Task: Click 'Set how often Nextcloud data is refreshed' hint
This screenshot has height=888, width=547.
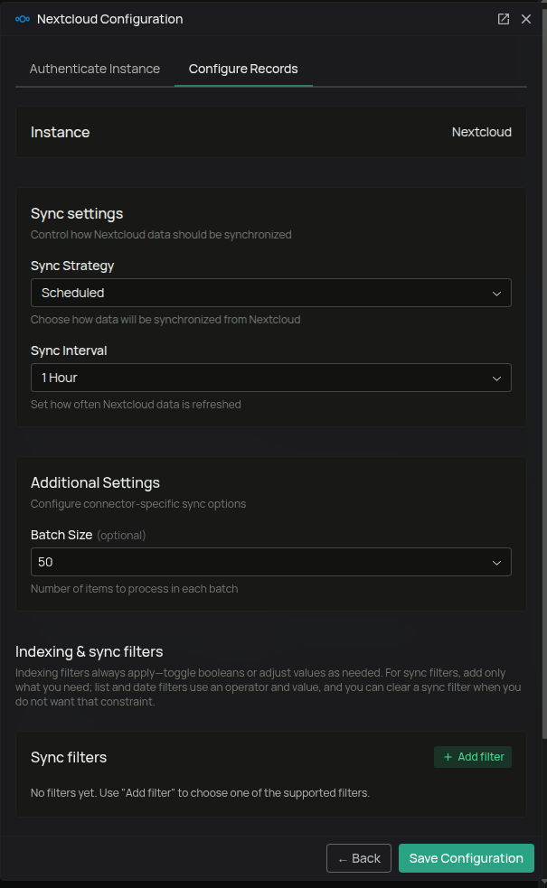Action: (x=136, y=405)
